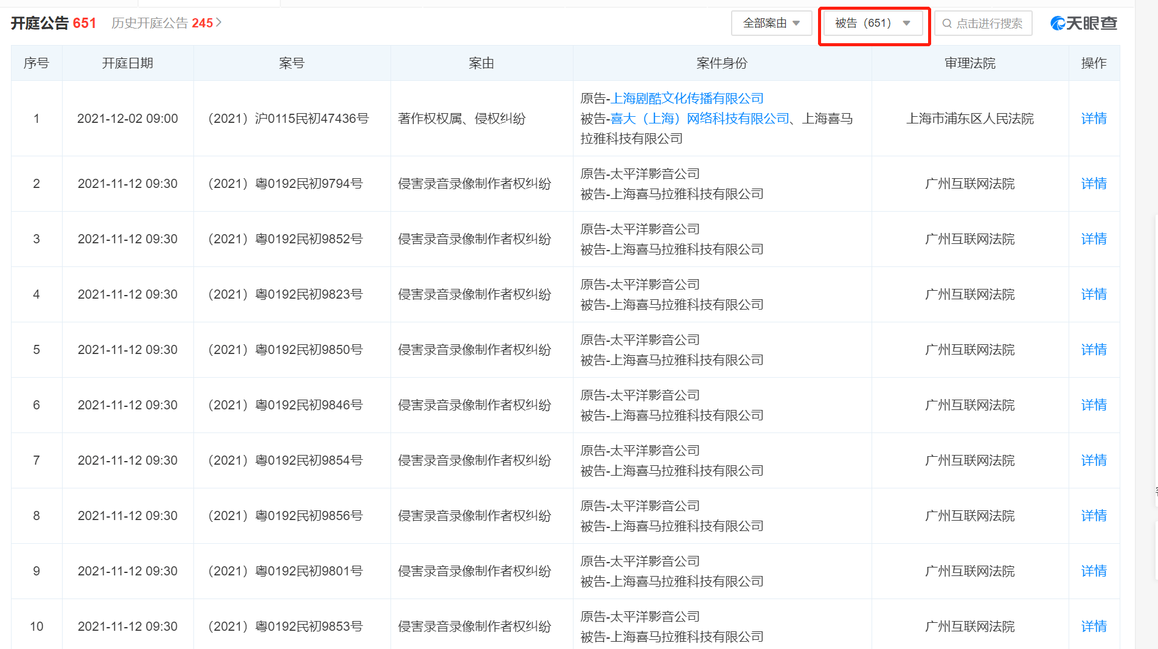View 详情 for case 粤0192民初9852号
This screenshot has width=1158, height=649.
click(1094, 239)
